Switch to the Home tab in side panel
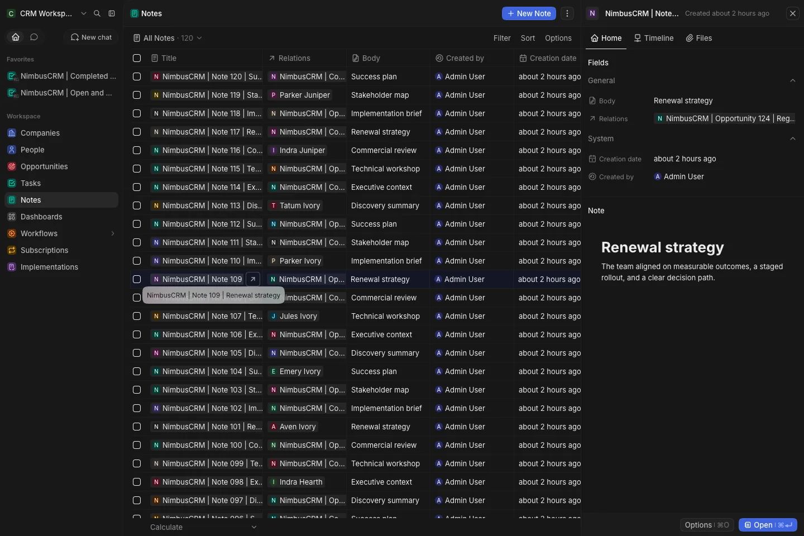 click(606, 38)
